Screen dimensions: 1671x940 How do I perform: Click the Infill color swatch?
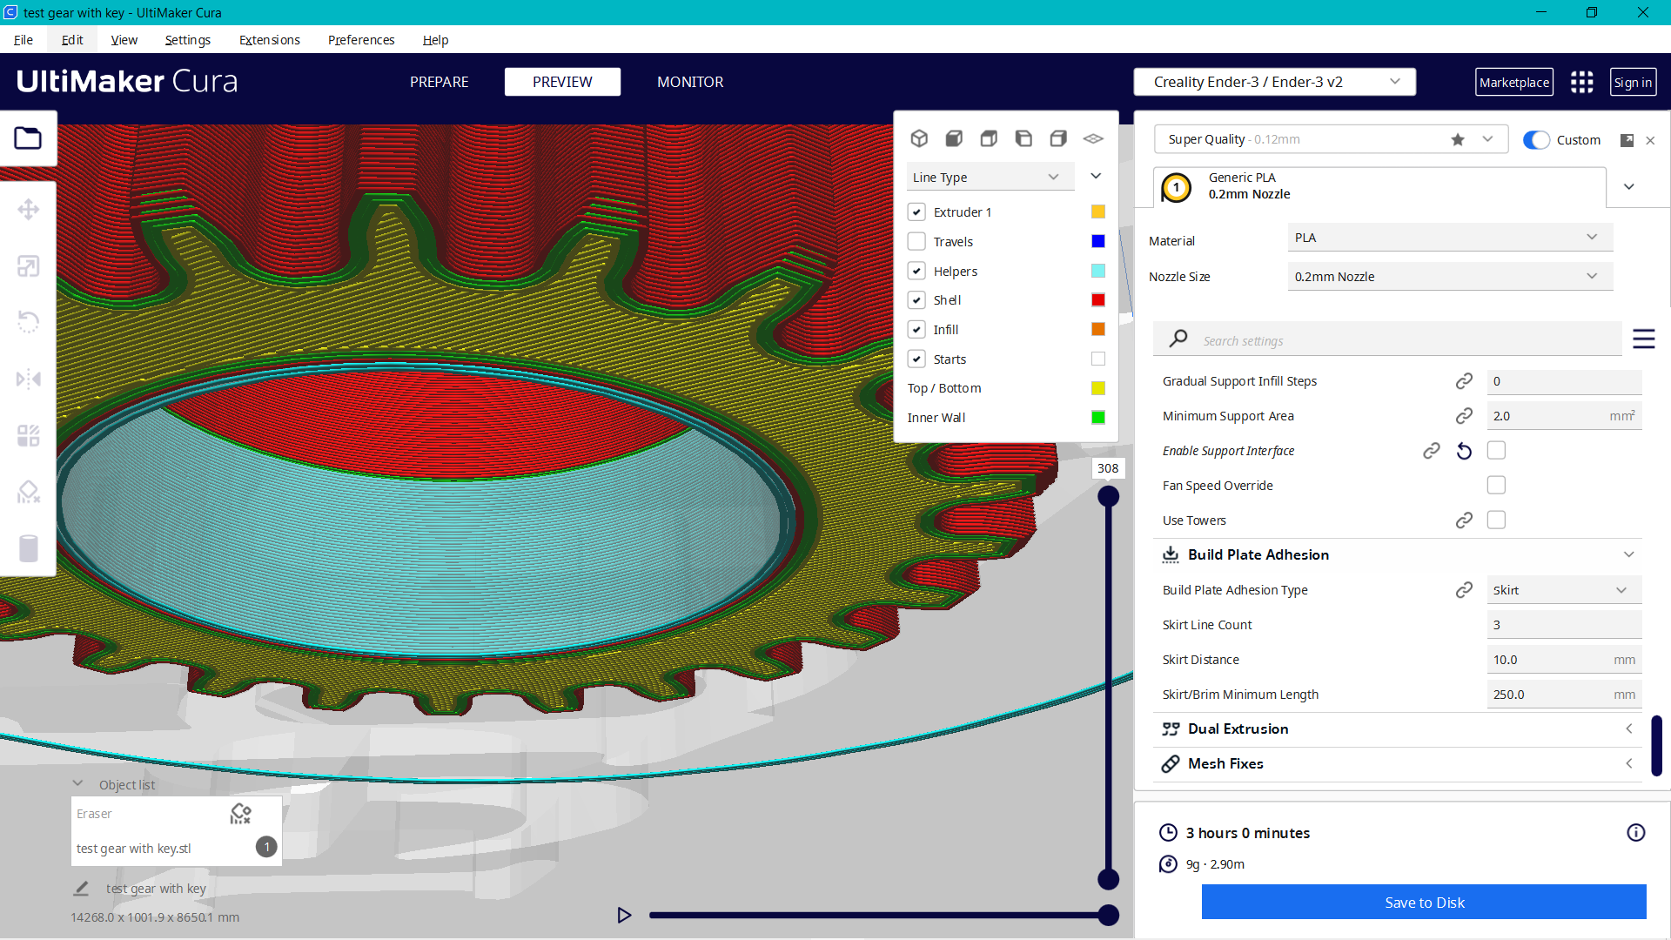pyautogui.click(x=1097, y=329)
